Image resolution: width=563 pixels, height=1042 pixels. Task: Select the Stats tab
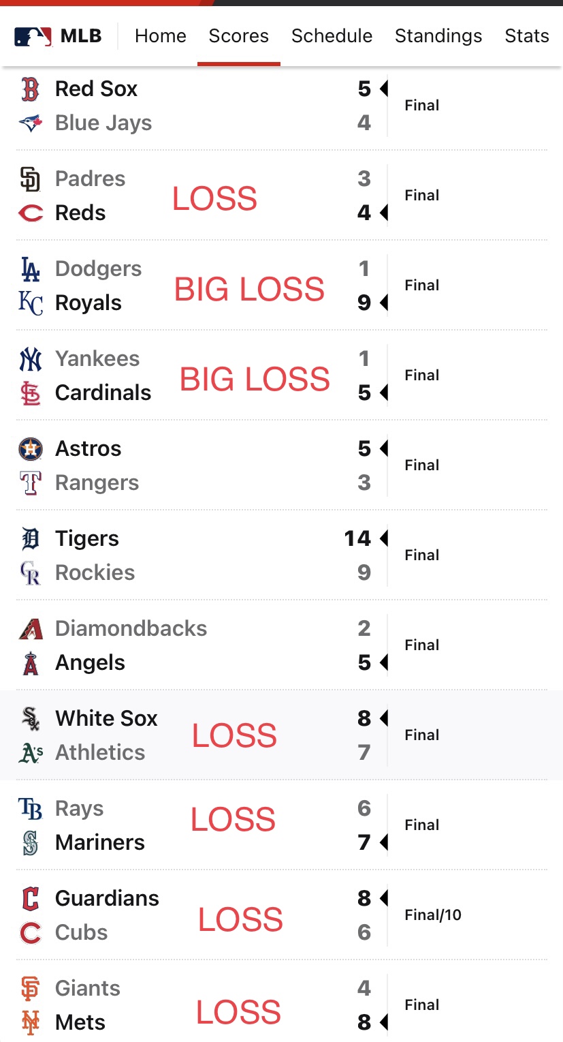point(527,36)
